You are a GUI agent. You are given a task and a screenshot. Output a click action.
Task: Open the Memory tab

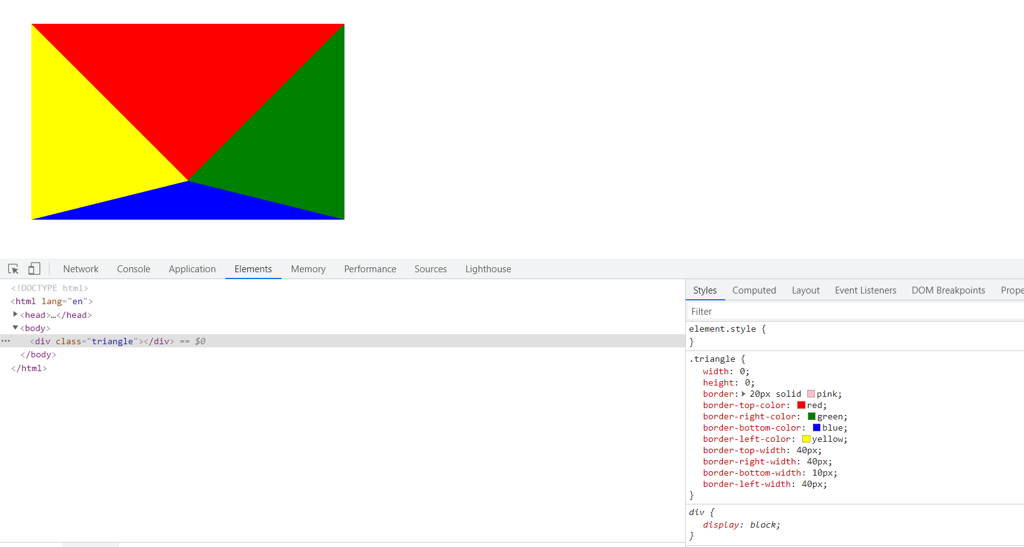(x=308, y=269)
